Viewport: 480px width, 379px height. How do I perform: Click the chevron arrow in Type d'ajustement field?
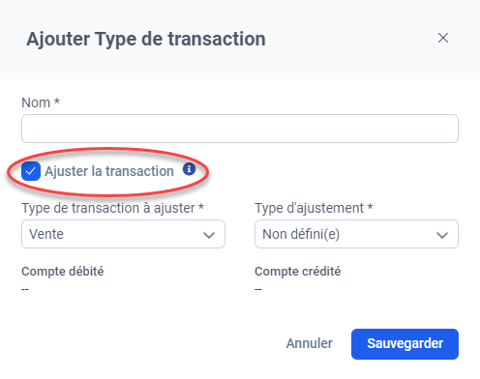[x=442, y=235]
